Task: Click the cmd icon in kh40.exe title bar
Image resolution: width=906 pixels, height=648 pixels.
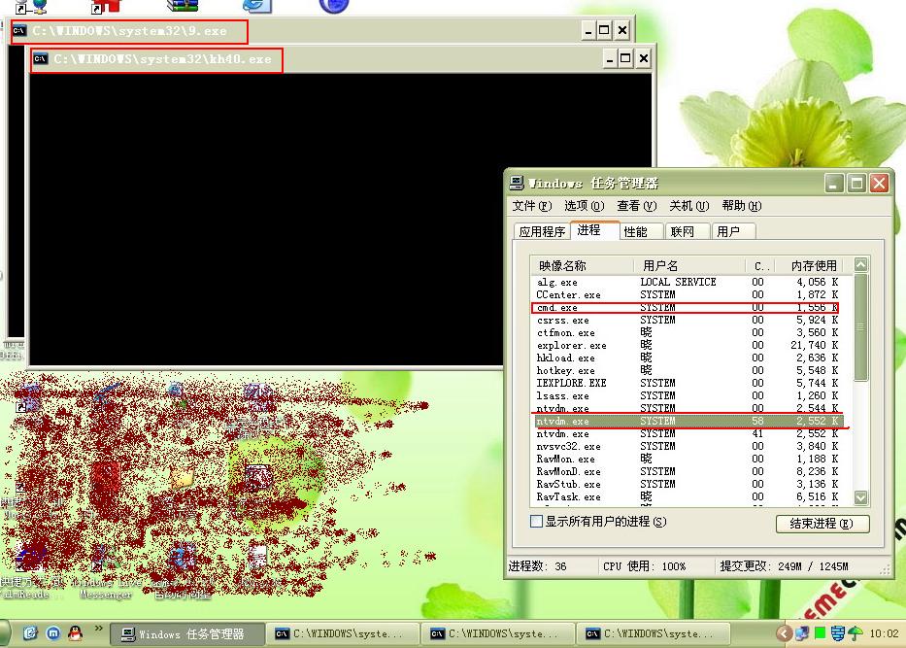Action: (40, 59)
